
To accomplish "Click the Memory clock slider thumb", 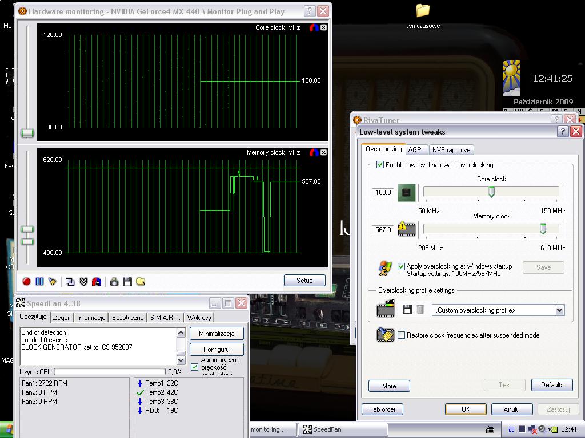I will 543,229.
